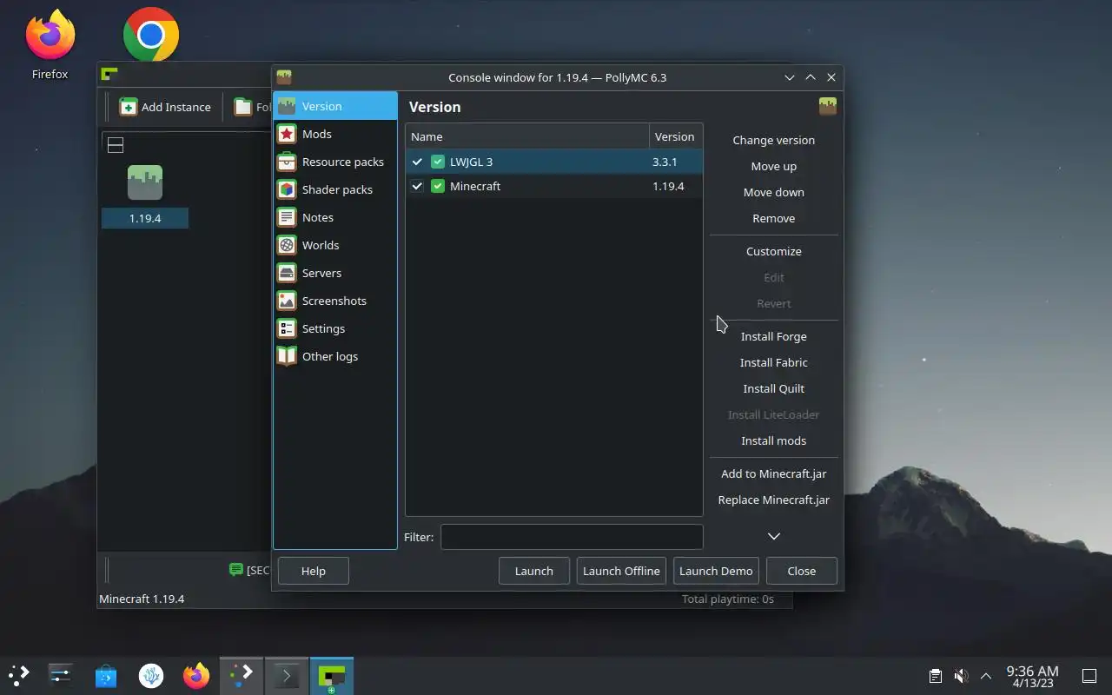Switch to the Other logs page
The image size is (1112, 695).
pyautogui.click(x=334, y=356)
